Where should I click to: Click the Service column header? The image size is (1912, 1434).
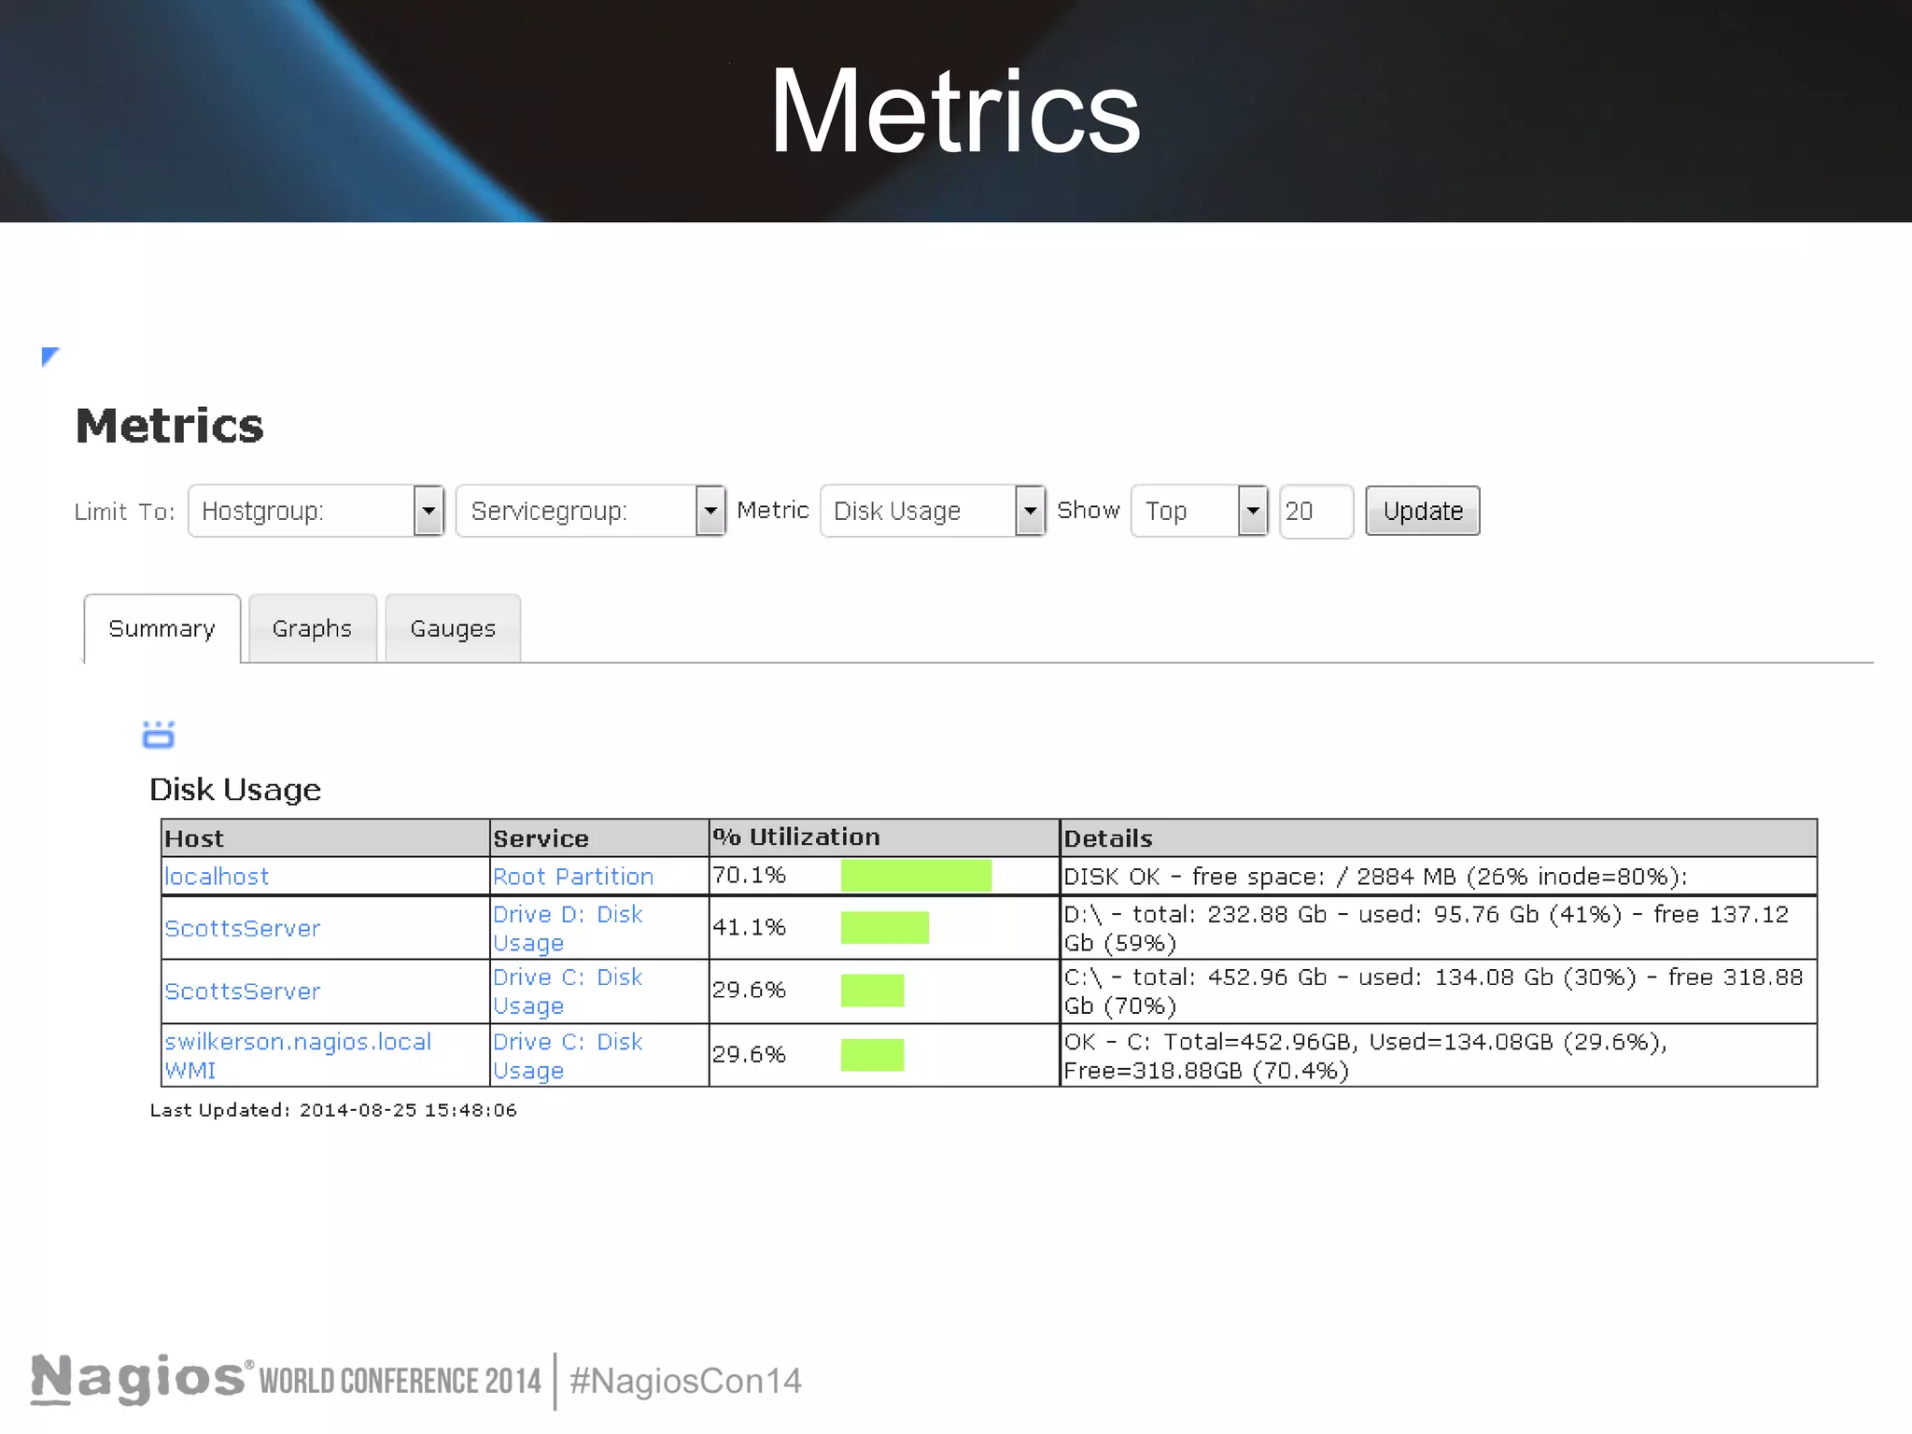599,838
